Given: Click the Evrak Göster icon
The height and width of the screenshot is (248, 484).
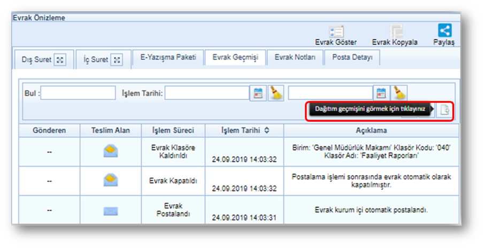Looking at the screenshot, I should point(336,32).
